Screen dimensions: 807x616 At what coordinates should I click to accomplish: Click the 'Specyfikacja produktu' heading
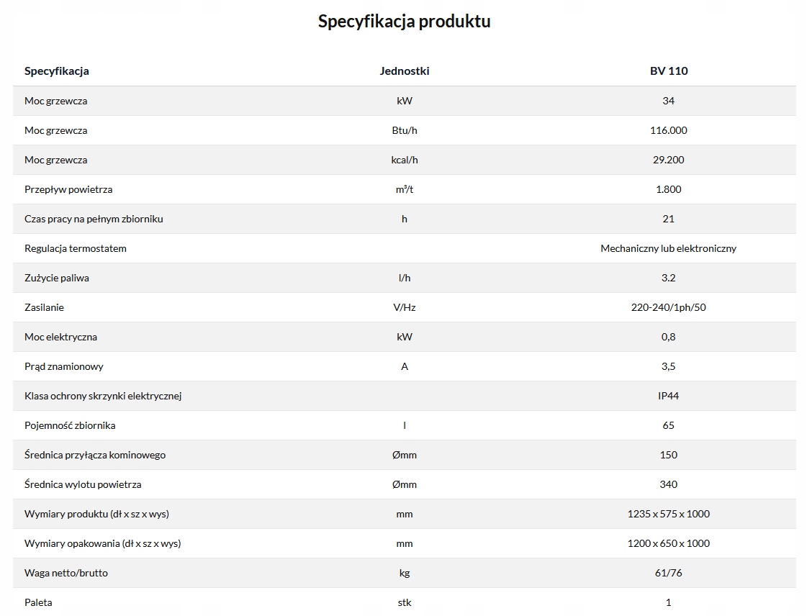coord(404,22)
